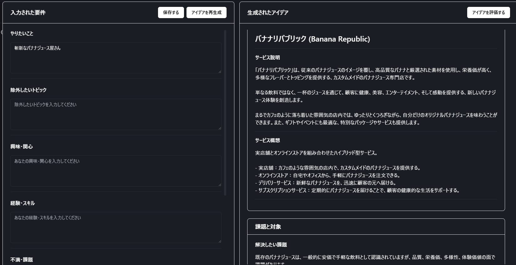516x265 pixels.
Task: Click the requirements panel vertical scrollbar
Action: pyautogui.click(x=225, y=112)
